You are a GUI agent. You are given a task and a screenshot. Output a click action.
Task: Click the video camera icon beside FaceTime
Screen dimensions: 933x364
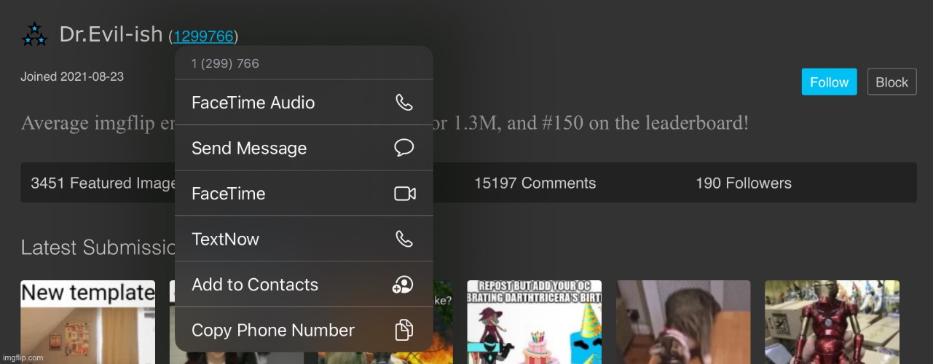[x=404, y=194]
